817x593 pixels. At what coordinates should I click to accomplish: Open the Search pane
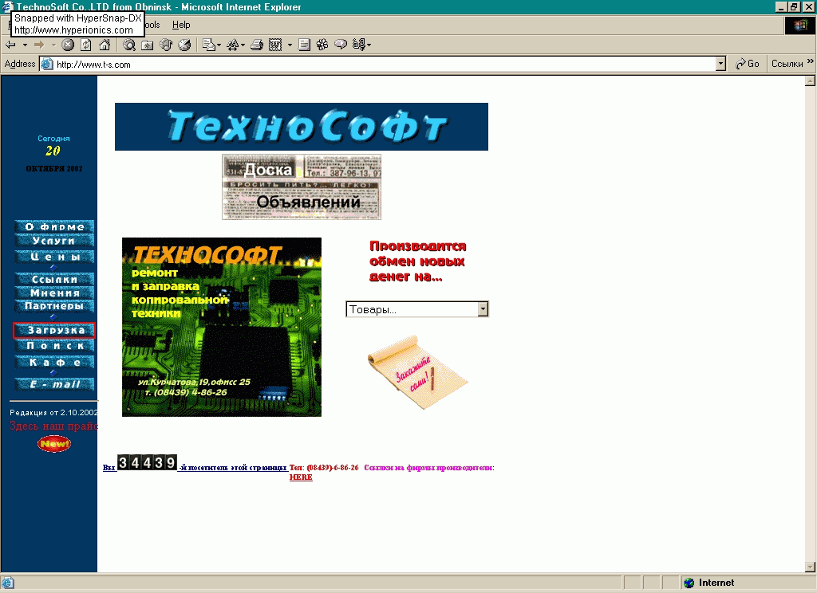point(128,45)
